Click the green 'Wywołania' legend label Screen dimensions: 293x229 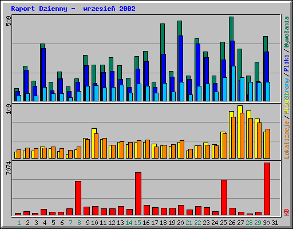(x=287, y=32)
